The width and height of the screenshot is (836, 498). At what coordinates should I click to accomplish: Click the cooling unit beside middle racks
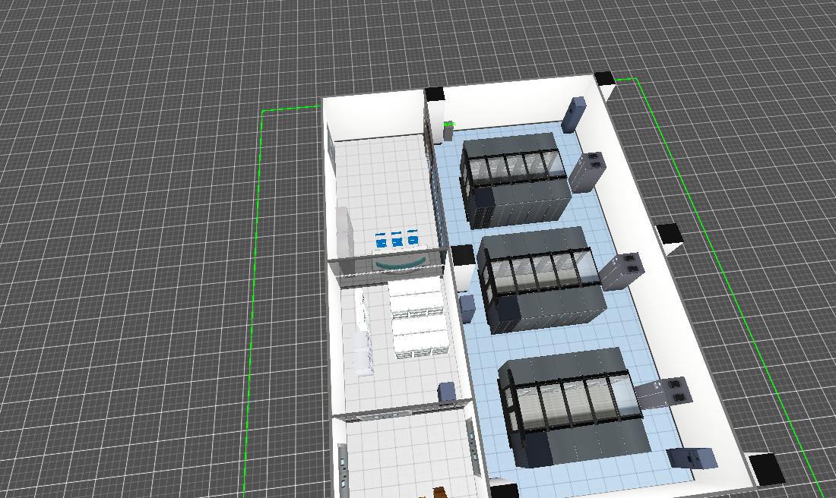tap(622, 272)
